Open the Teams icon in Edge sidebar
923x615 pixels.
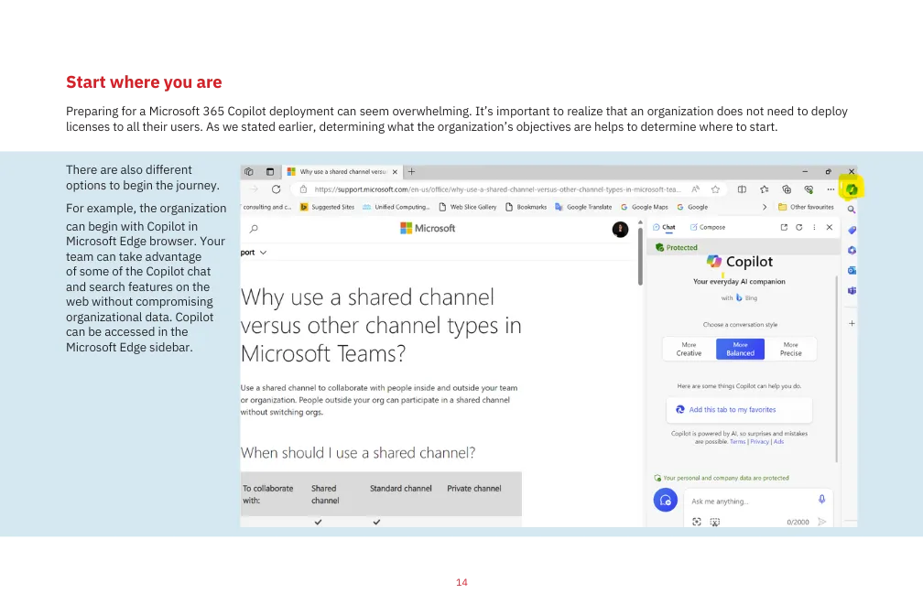coord(852,291)
